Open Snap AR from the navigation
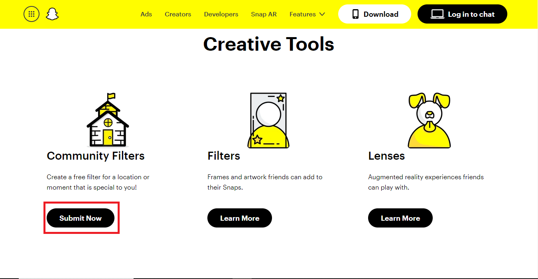 pos(264,14)
